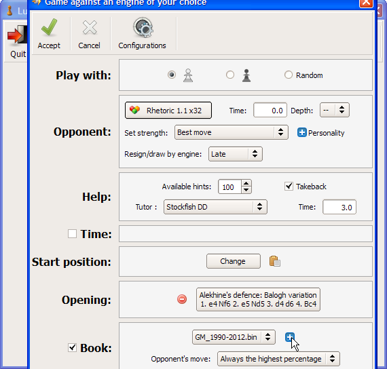
Task: Choose the Random color radio button
Action: [x=289, y=75]
